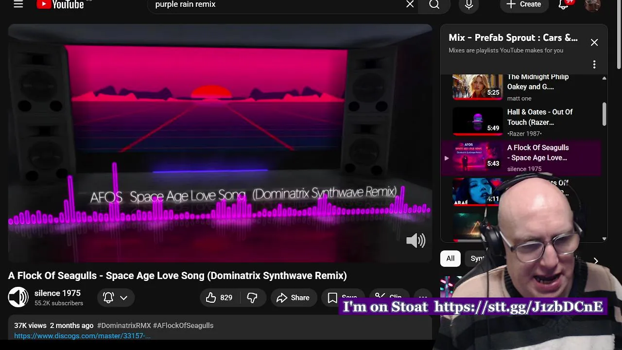Grab the playlist scrollbar thumb
Image resolution: width=622 pixels, height=350 pixels.
[x=604, y=114]
